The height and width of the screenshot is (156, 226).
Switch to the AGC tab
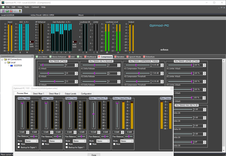point(72,57)
